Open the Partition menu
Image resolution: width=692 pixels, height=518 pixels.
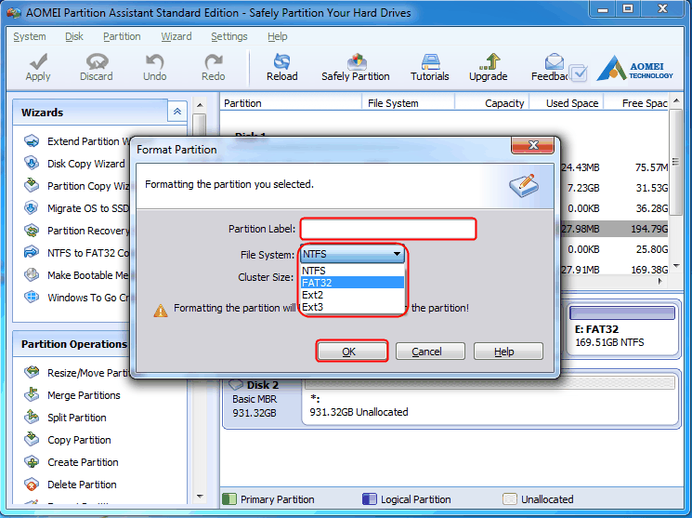tap(122, 36)
